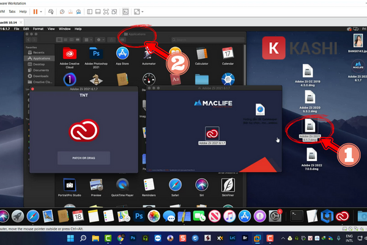This screenshot has height=245, width=367.
Task: Select BANG0143.jpg thumbnail on desktop
Action: (x=358, y=43)
